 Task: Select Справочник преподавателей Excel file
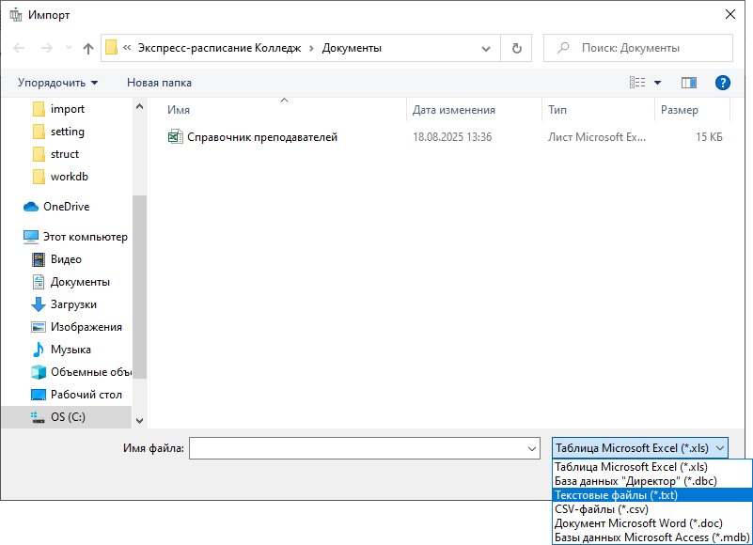pyautogui.click(x=261, y=137)
